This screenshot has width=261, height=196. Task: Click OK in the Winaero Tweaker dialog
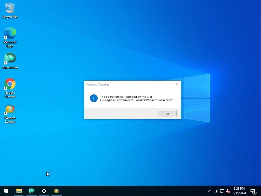point(167,114)
